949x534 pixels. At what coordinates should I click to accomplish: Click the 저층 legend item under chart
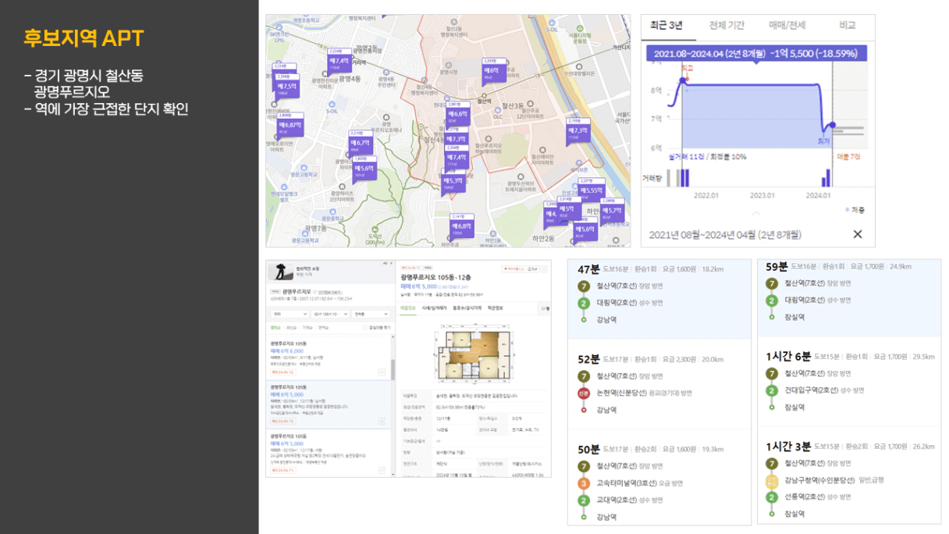[855, 210]
